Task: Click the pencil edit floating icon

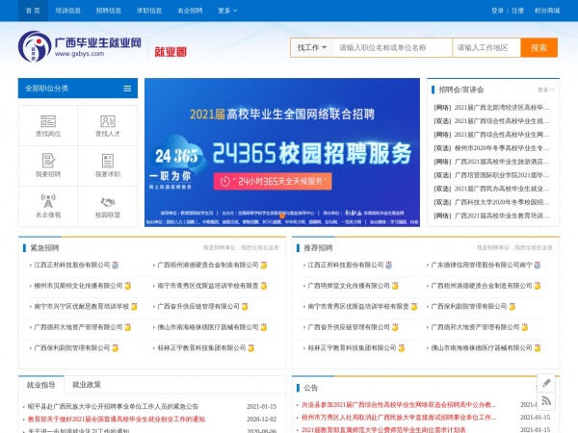Action: click(x=546, y=382)
